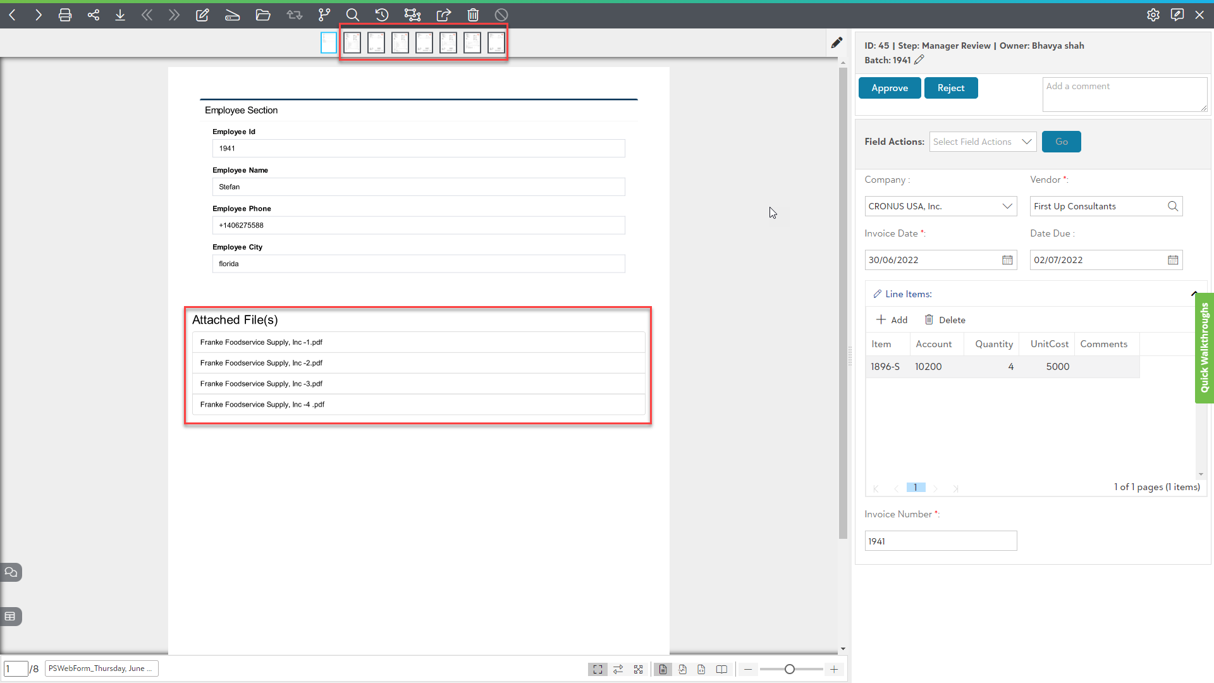Toggle fit-to-width arrows view mode
This screenshot has width=1214, height=683.
pyautogui.click(x=618, y=669)
